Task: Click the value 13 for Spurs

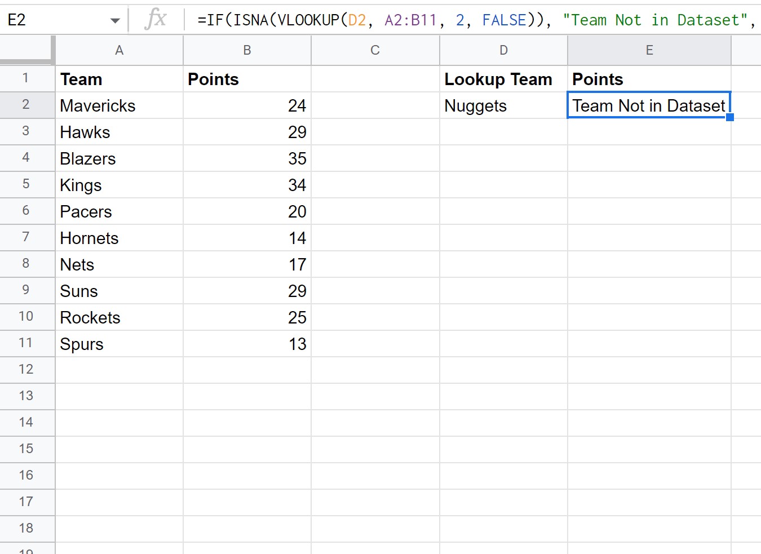Action: click(247, 344)
